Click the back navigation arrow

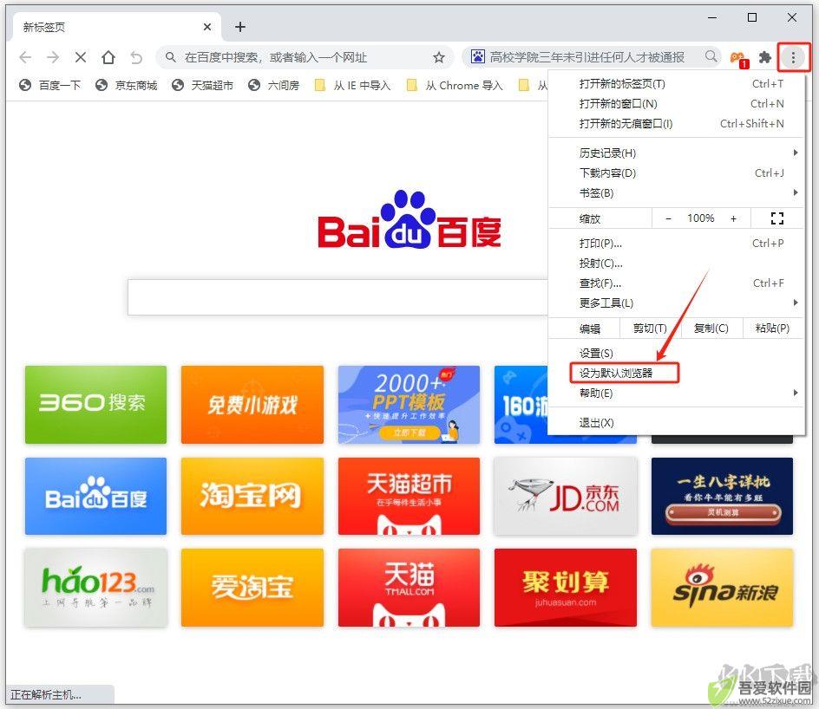(25, 57)
